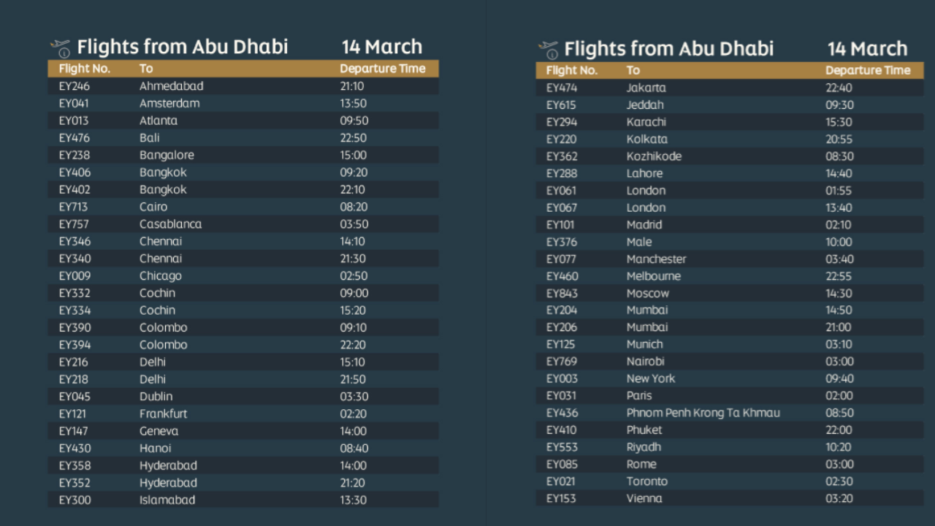Select the Vienna 03:20 departure

(x=839, y=499)
